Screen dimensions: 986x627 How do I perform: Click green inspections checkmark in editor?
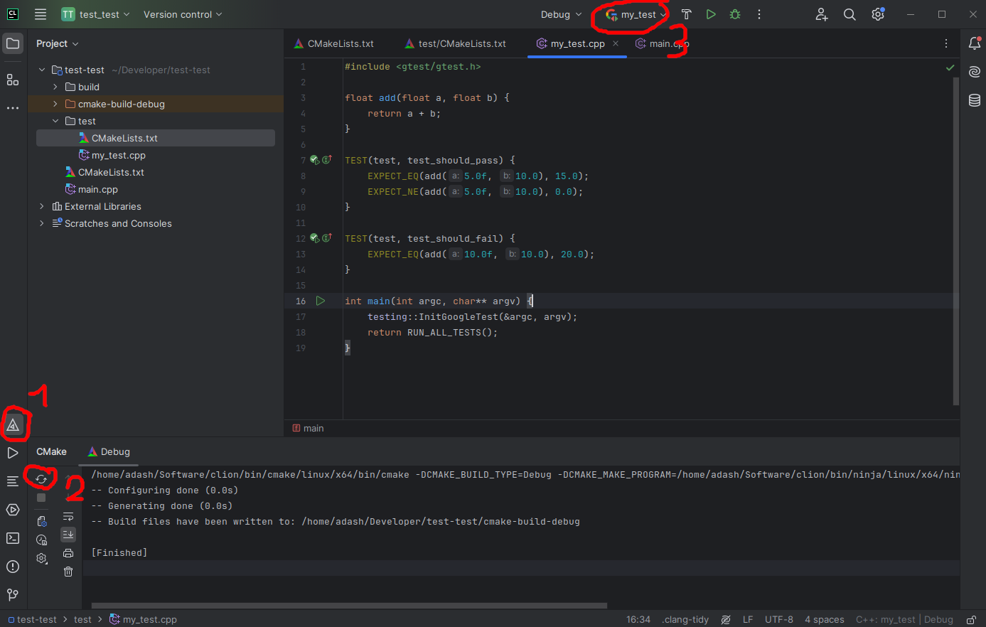(x=950, y=68)
